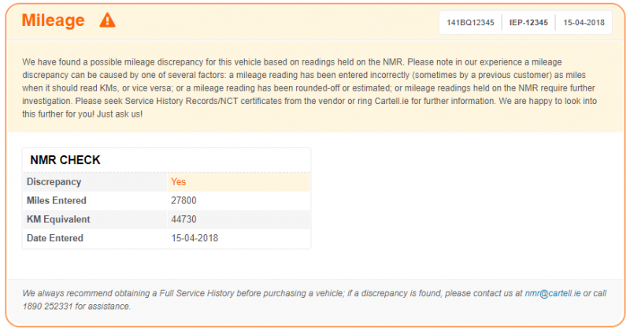
Task: Click the Date Entered label
Action: pos(54,238)
